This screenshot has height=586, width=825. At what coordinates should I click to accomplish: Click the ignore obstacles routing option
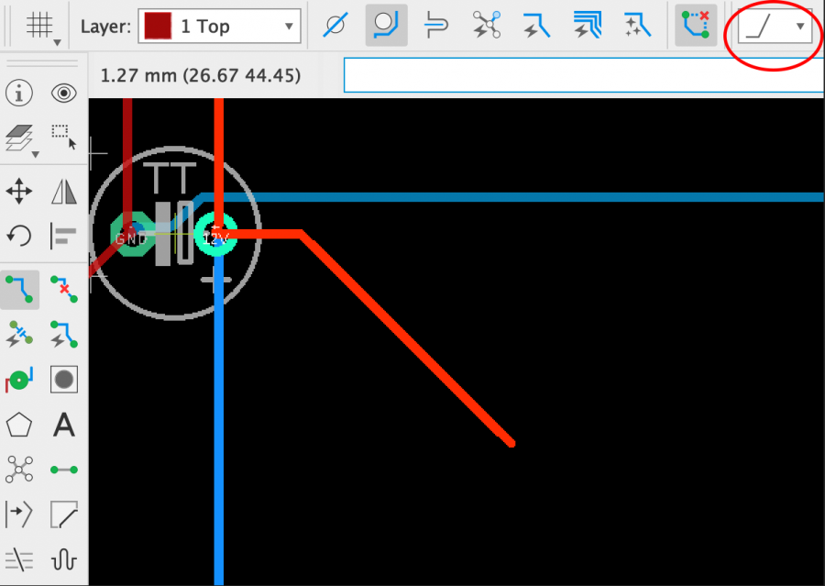[x=335, y=26]
